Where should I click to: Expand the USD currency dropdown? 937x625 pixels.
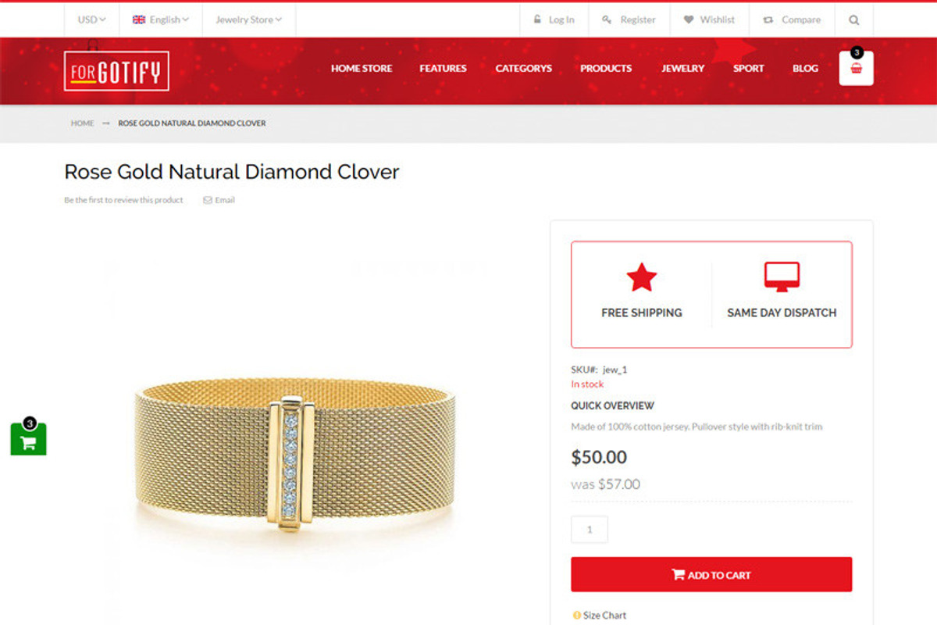(91, 20)
